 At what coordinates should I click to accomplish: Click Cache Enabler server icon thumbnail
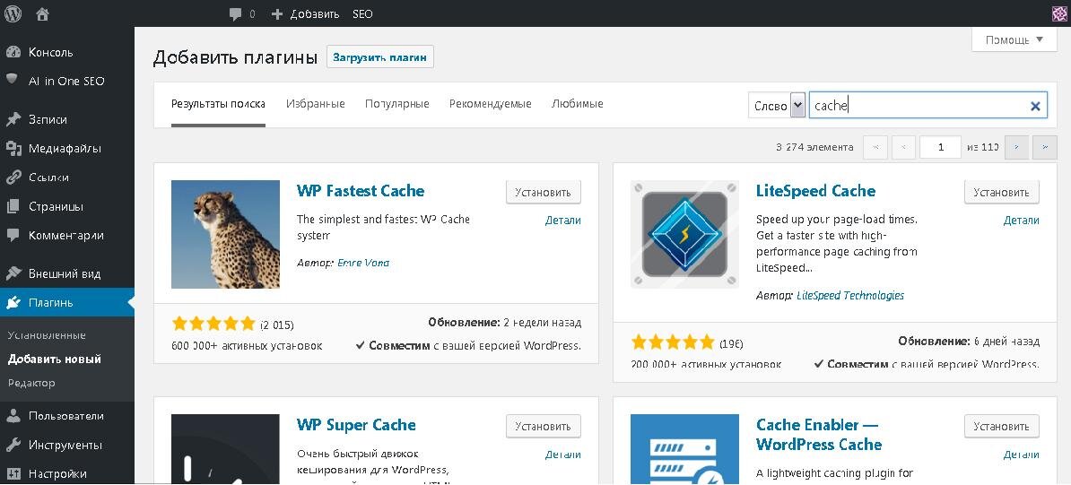[684, 449]
